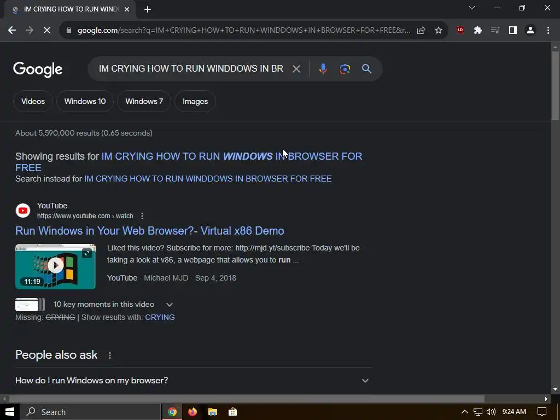Close the IM CRYING search tab
This screenshot has width=560, height=420.
[x=127, y=9]
